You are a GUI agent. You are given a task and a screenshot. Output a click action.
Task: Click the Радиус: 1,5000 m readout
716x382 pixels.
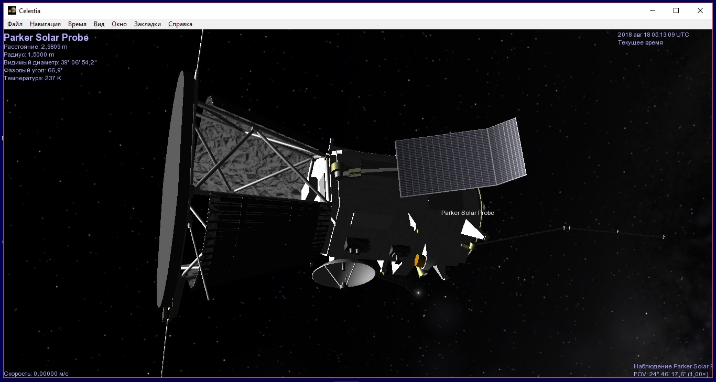[29, 54]
